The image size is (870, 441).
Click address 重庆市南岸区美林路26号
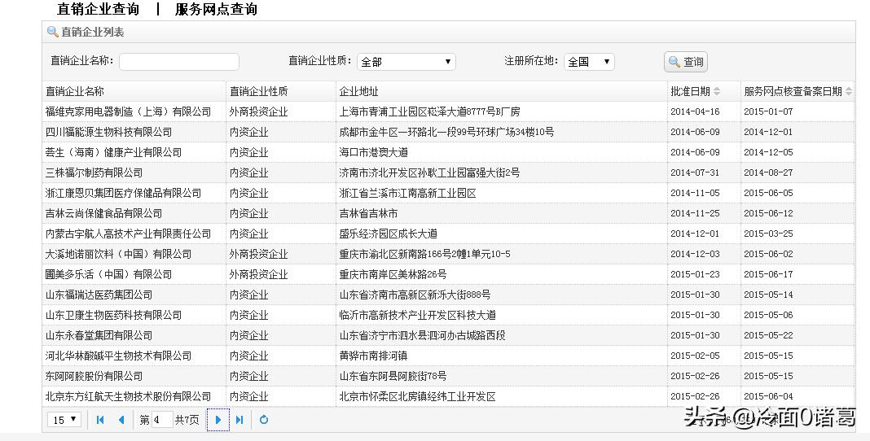pyautogui.click(x=393, y=274)
